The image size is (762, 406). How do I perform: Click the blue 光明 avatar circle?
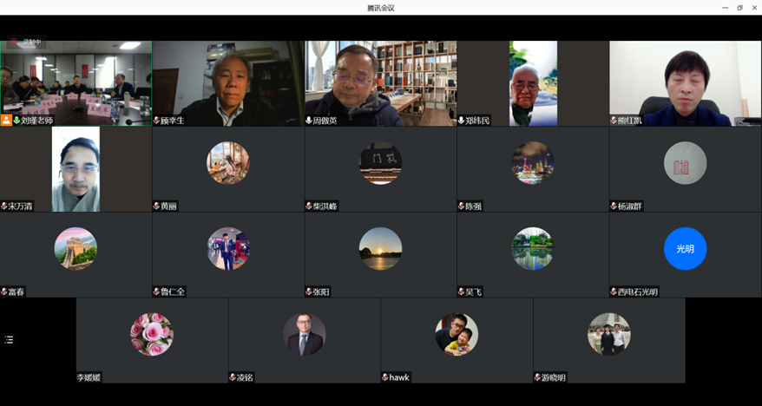pyautogui.click(x=685, y=249)
